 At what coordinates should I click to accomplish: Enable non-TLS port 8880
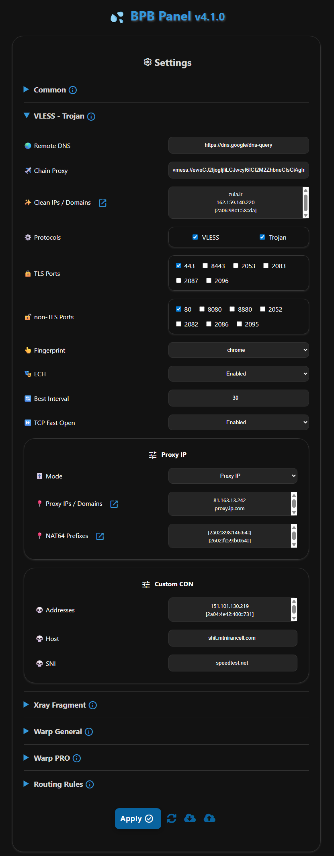pyautogui.click(x=232, y=309)
